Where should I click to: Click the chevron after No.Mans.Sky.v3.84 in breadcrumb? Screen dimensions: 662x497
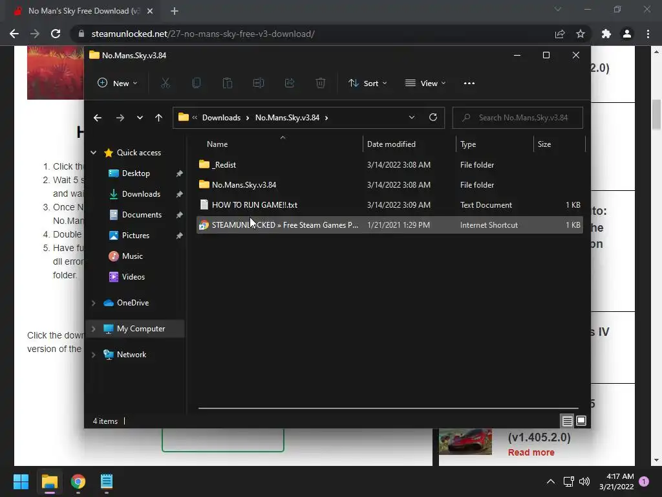coord(326,118)
